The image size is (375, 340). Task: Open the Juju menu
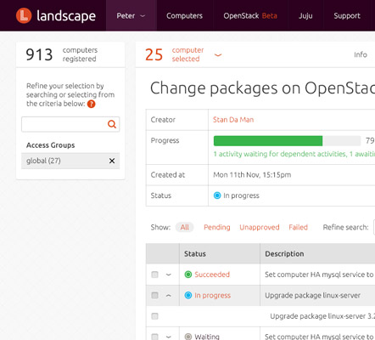(305, 16)
